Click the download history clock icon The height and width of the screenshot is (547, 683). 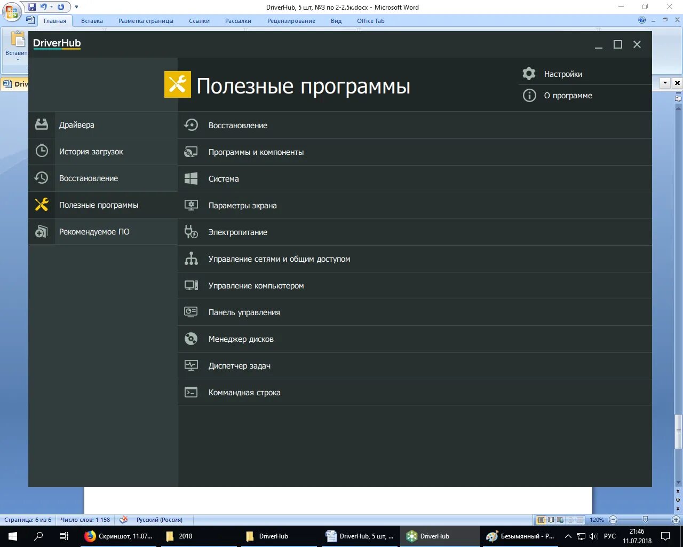42,151
